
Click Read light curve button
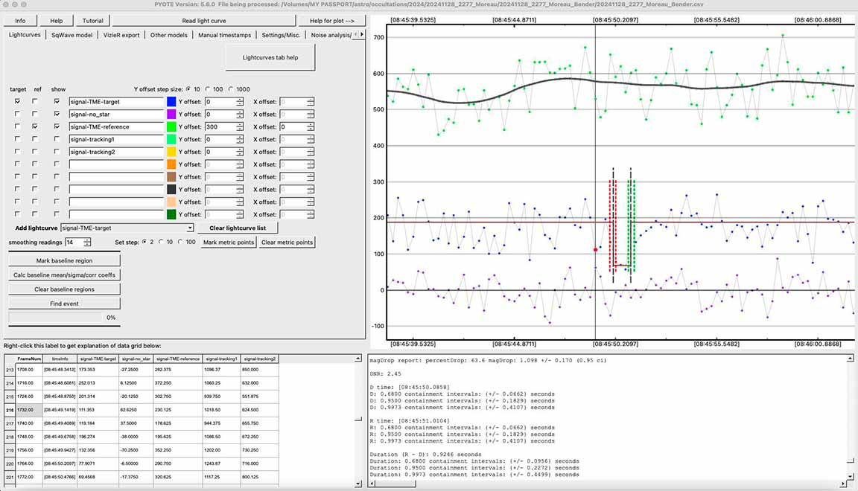pos(203,21)
